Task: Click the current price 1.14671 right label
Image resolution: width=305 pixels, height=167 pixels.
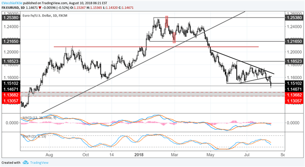Action: [x=294, y=90]
